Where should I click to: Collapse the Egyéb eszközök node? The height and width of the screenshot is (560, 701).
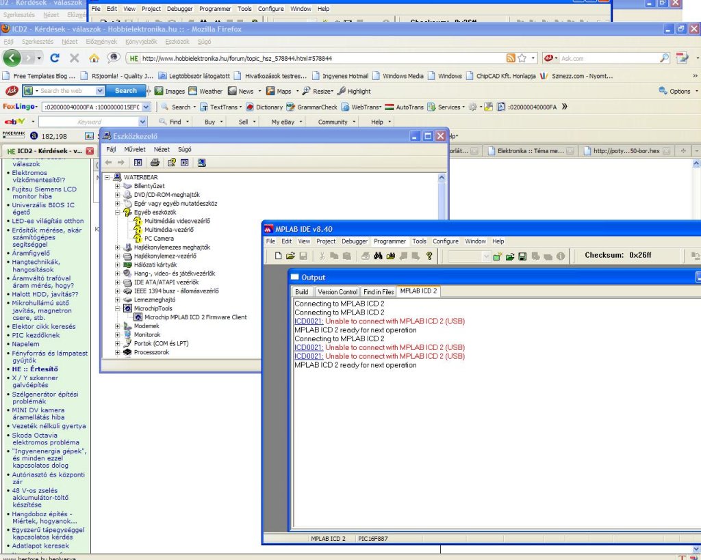(117, 212)
